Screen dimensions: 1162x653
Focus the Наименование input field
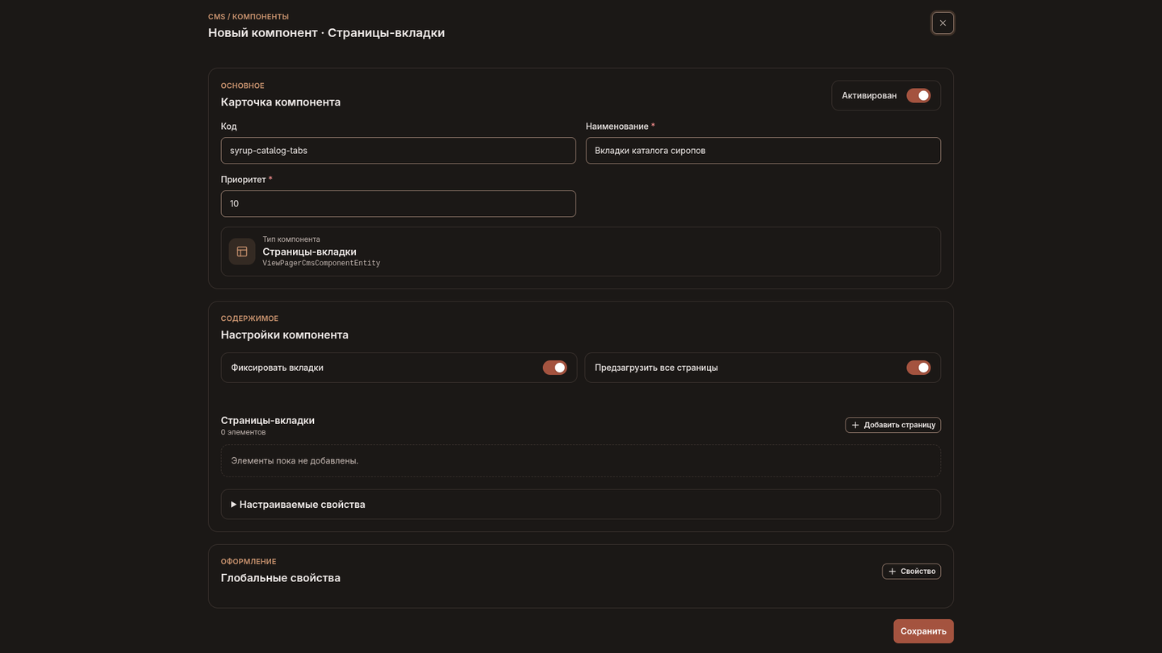[x=763, y=151]
